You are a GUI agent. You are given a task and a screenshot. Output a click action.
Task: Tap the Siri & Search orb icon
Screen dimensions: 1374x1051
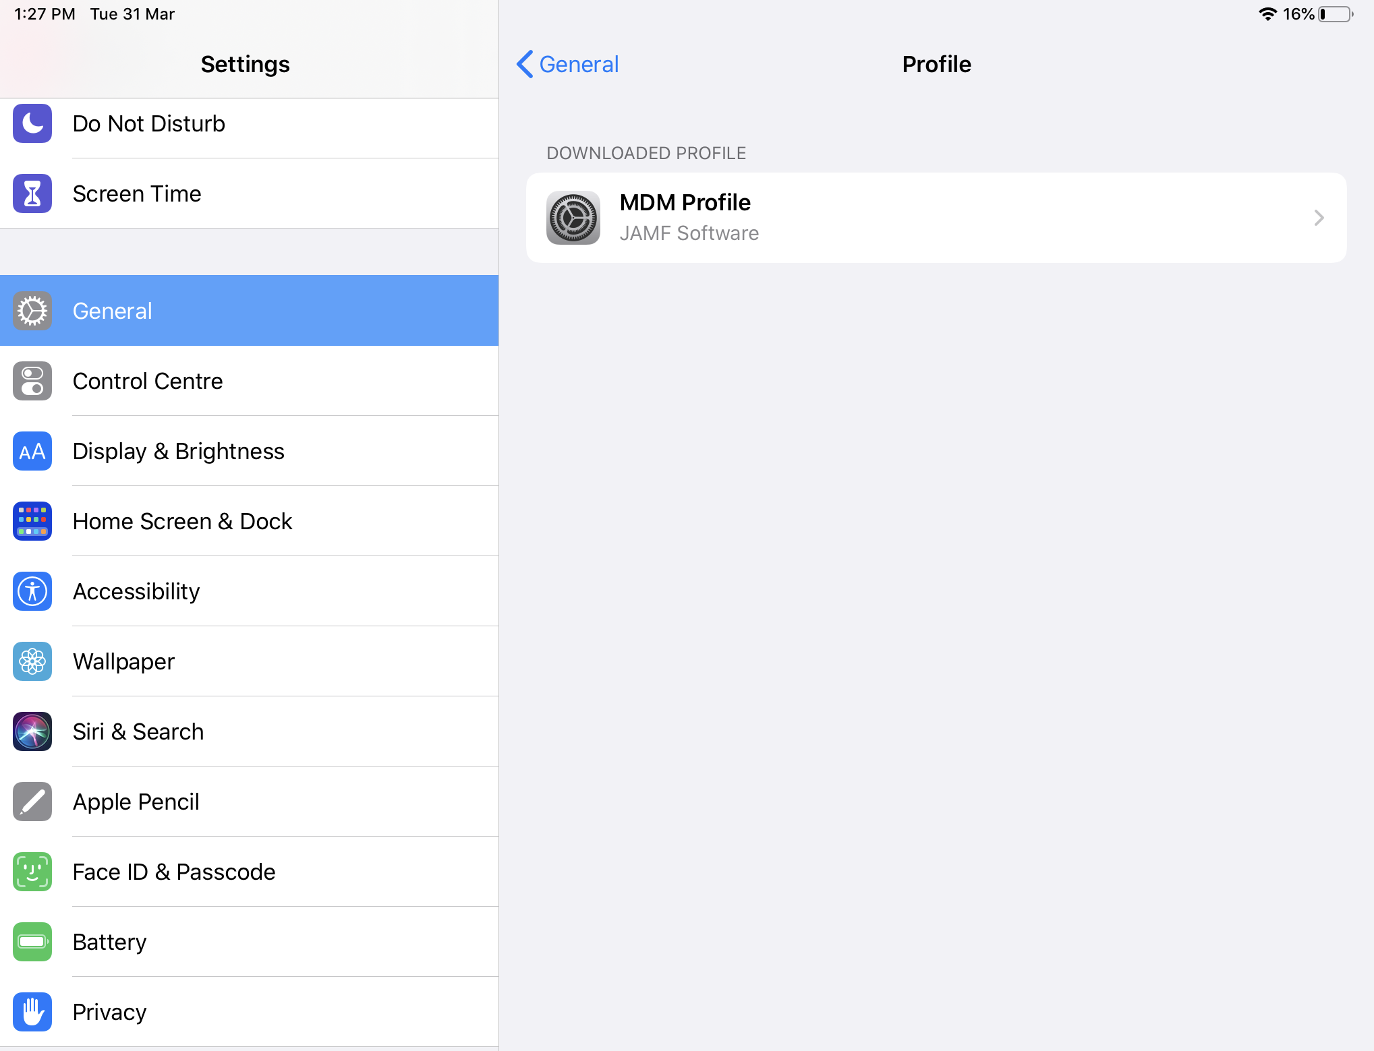tap(32, 731)
